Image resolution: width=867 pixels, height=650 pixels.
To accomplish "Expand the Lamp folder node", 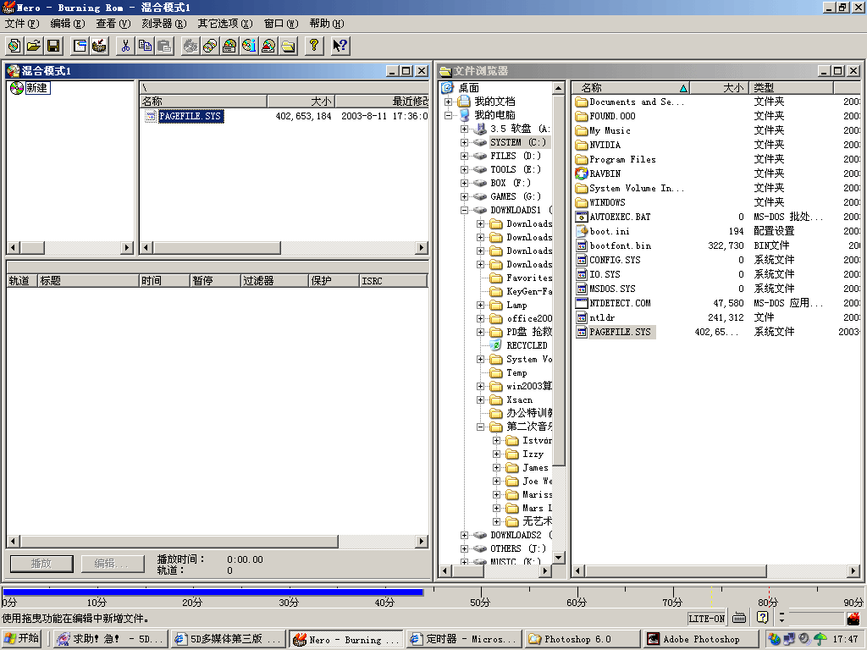I will pos(481,305).
